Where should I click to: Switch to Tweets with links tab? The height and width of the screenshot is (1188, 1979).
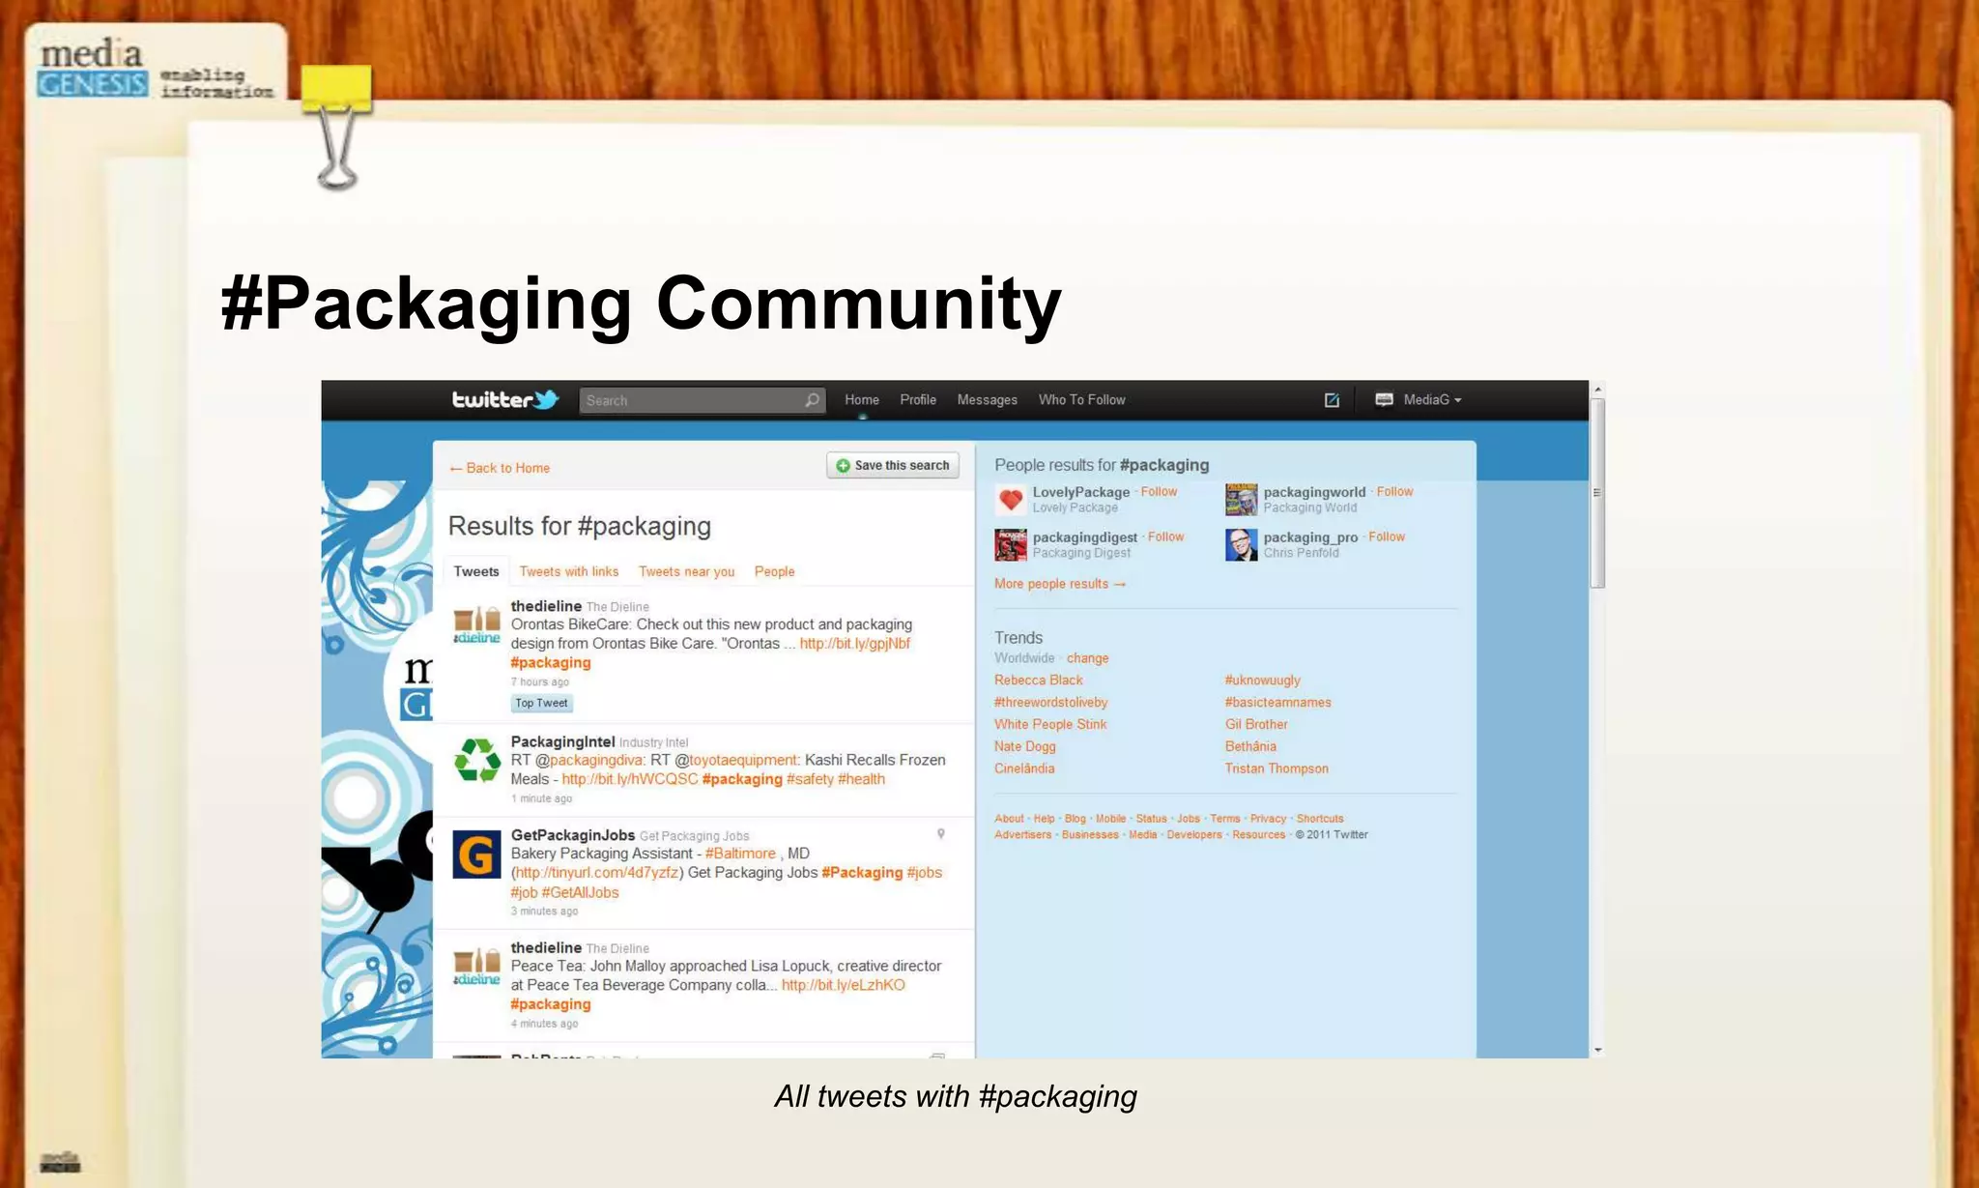coord(568,572)
